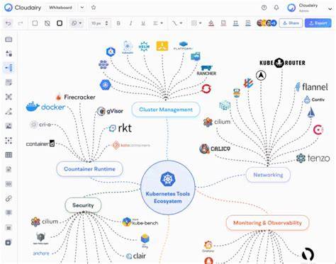
Task: Click the Share button
Action: 291,23
